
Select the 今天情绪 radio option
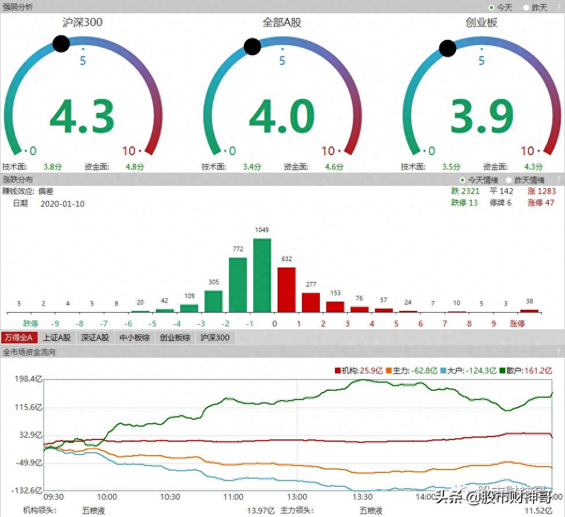pyautogui.click(x=462, y=179)
